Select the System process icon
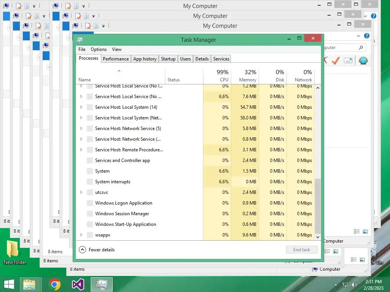Viewport: 390px width, 292px height. coord(90,171)
